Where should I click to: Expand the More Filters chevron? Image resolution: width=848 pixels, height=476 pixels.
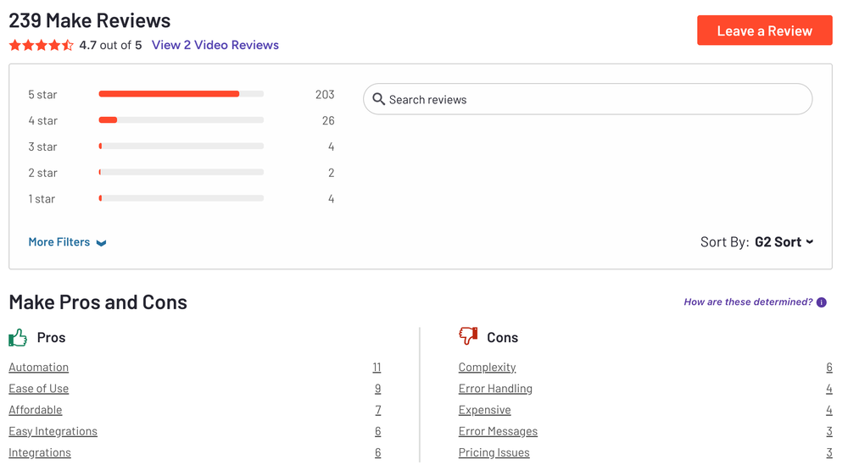(x=101, y=243)
